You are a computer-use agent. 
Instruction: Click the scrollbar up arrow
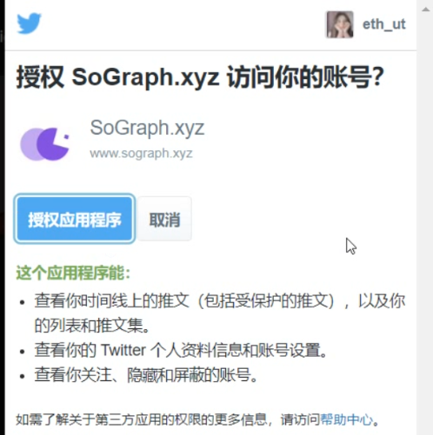point(425,10)
